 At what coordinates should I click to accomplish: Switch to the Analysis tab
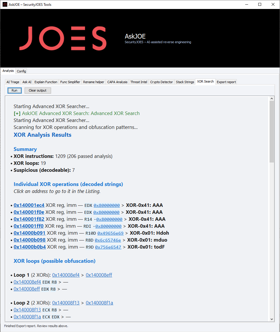coord(8,71)
